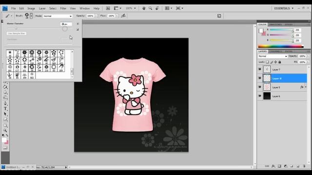Click the Use Sample Size button

pyautogui.click(x=17, y=34)
